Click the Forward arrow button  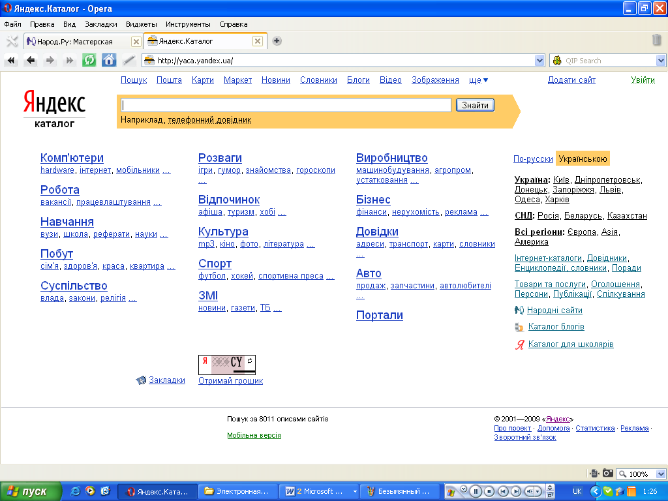[50, 61]
